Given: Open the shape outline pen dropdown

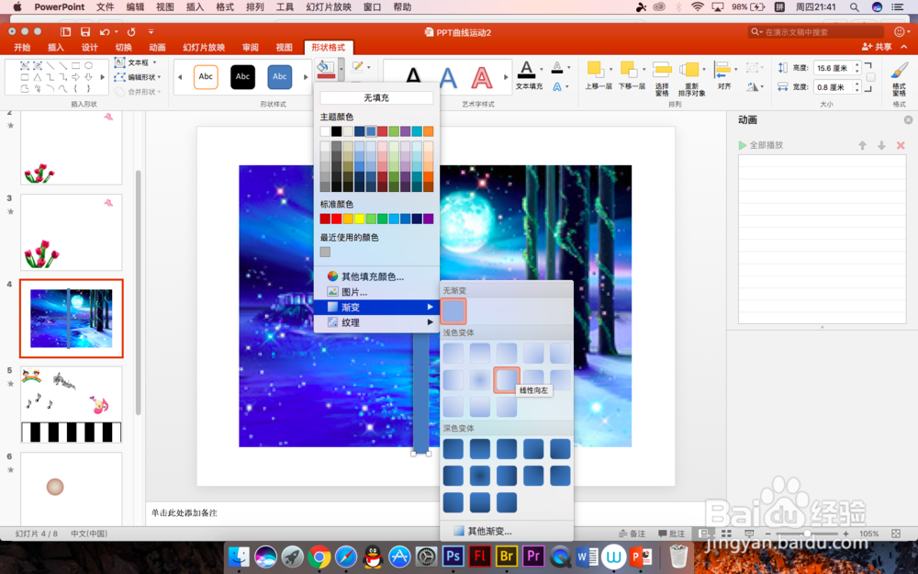Looking at the screenshot, I should pos(368,67).
